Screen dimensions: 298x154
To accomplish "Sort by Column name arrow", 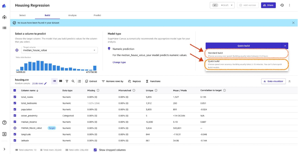I will pyautogui.click(x=37, y=91).
